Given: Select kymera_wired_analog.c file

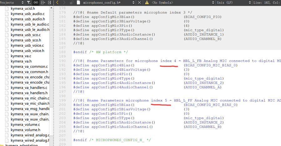Looking at the screenshot, I should coord(30,135).
